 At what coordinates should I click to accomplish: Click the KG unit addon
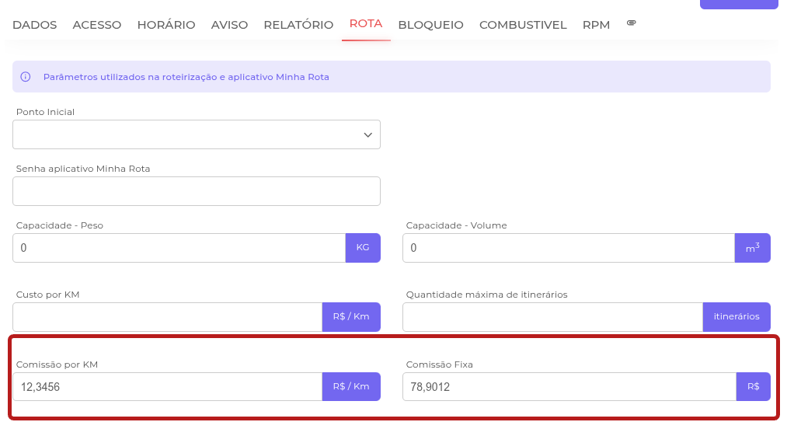[x=363, y=248]
